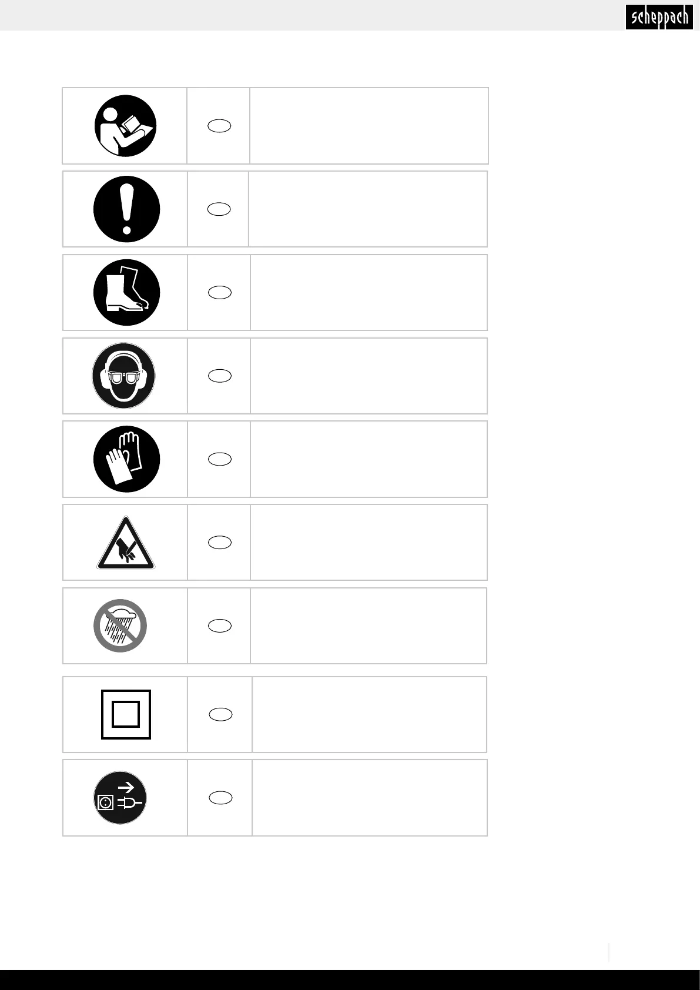This screenshot has height=990, width=700.
Task: Click the unplug-from-mains symbol
Action: pos(120,798)
